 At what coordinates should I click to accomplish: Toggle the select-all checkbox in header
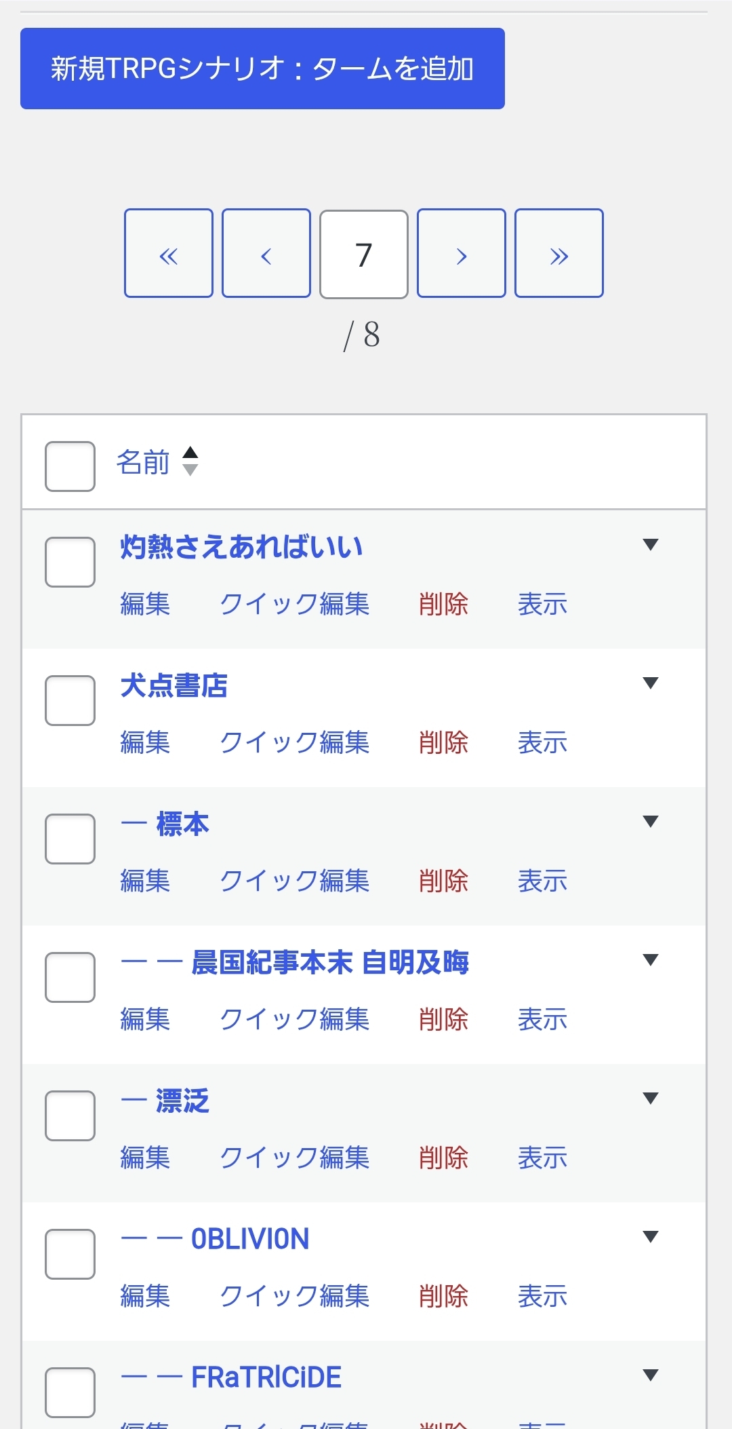click(x=70, y=466)
